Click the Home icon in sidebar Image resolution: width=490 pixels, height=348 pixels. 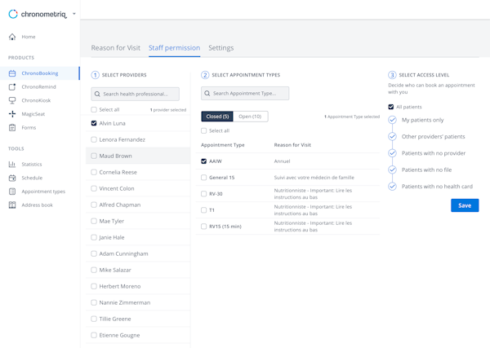click(12, 37)
